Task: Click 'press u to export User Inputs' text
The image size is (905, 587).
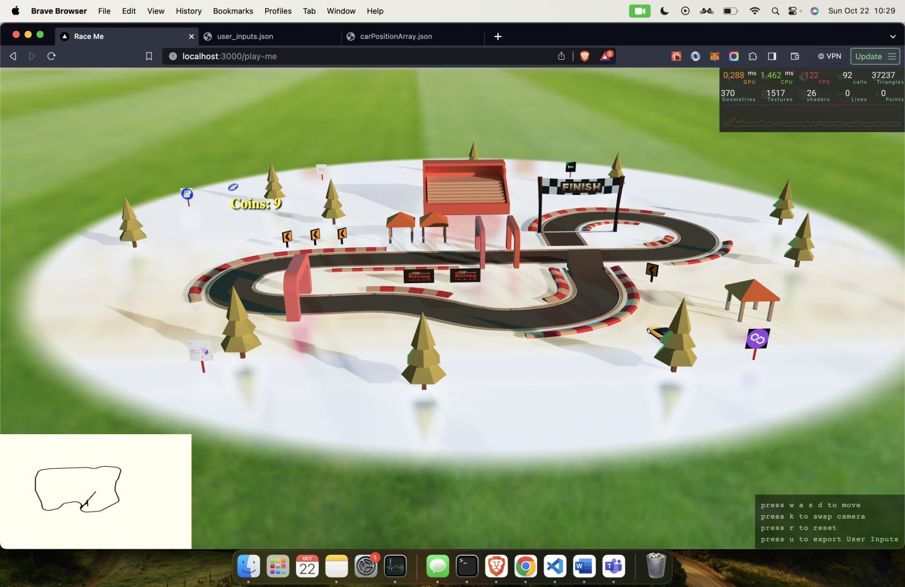Action: 829,539
